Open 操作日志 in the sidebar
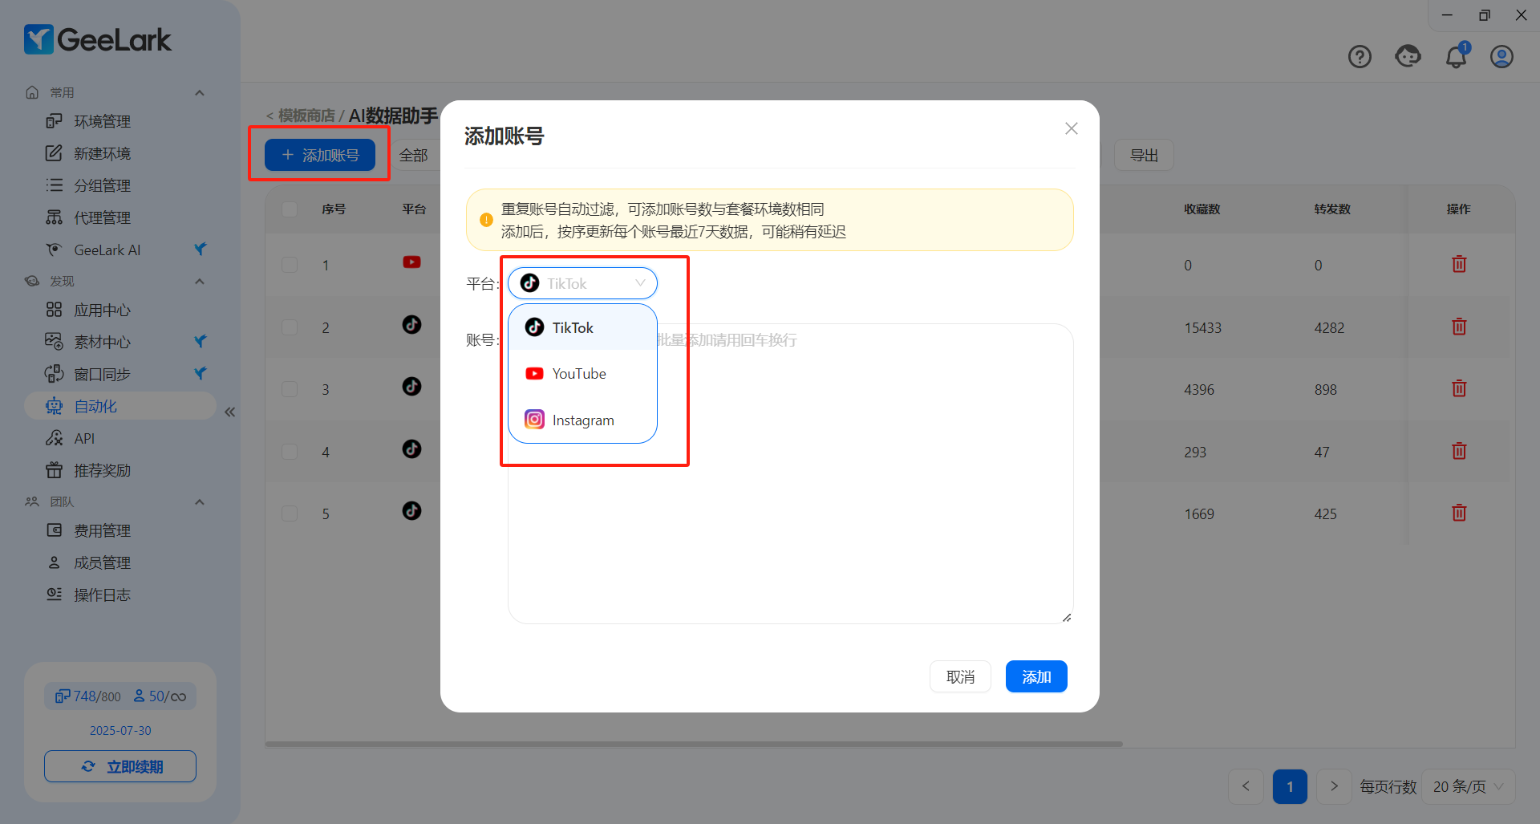The image size is (1540, 824). tap(102, 595)
